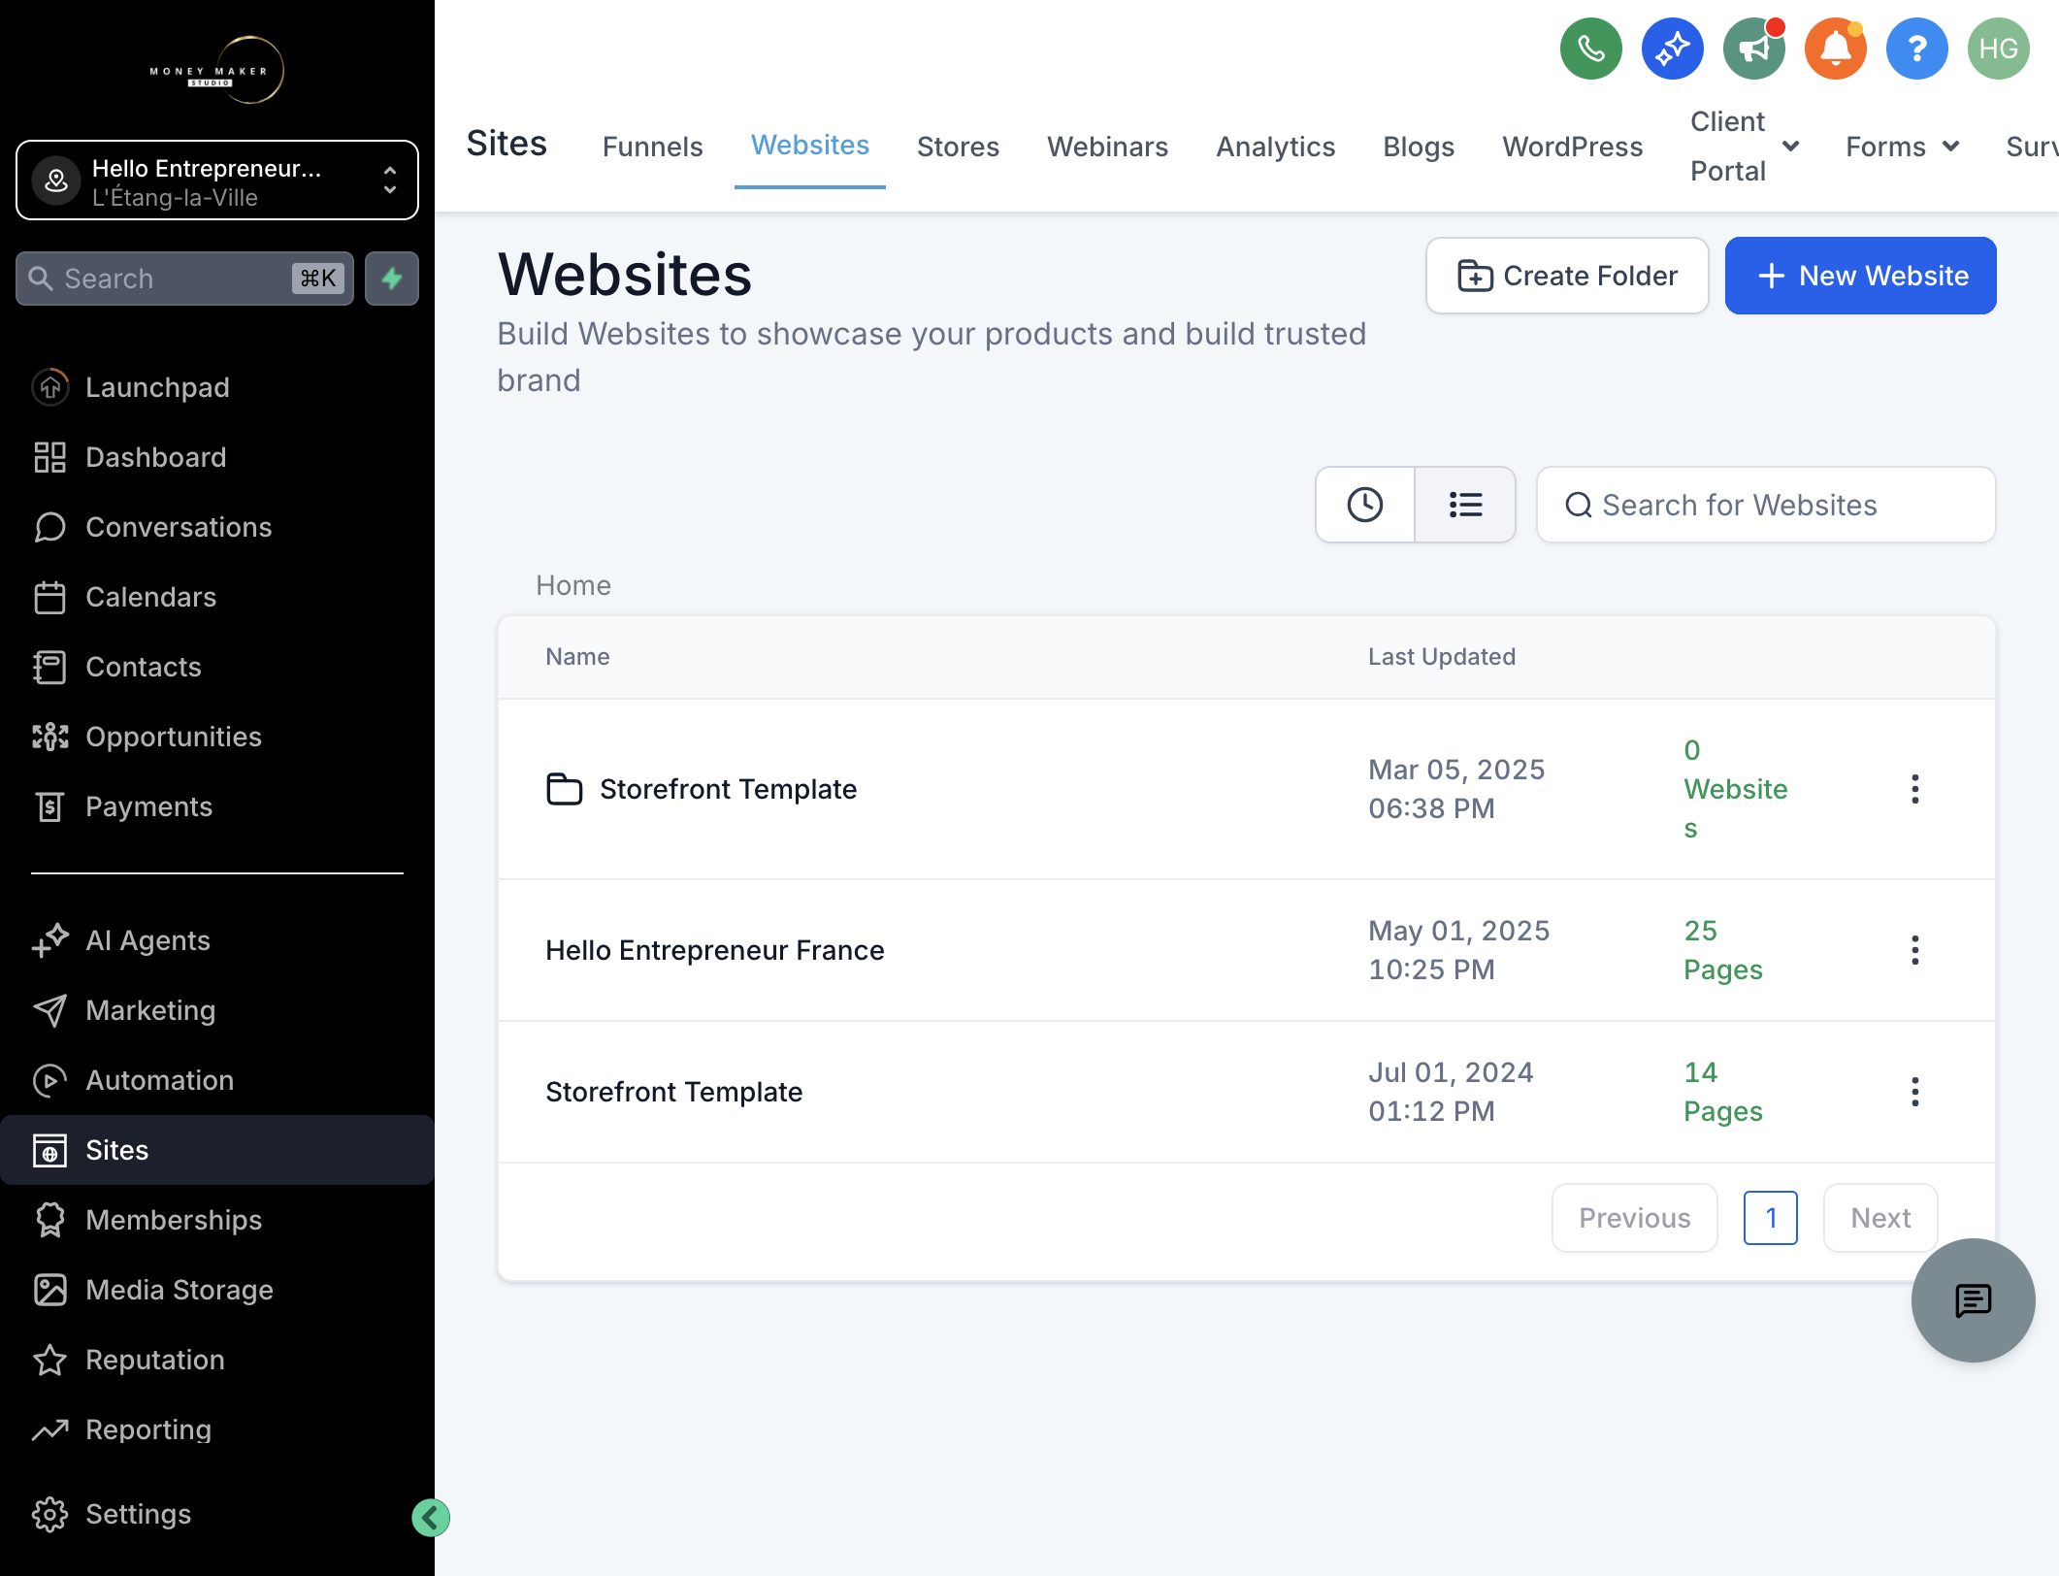
Task: Click the Create Folder button
Action: [1567, 276]
